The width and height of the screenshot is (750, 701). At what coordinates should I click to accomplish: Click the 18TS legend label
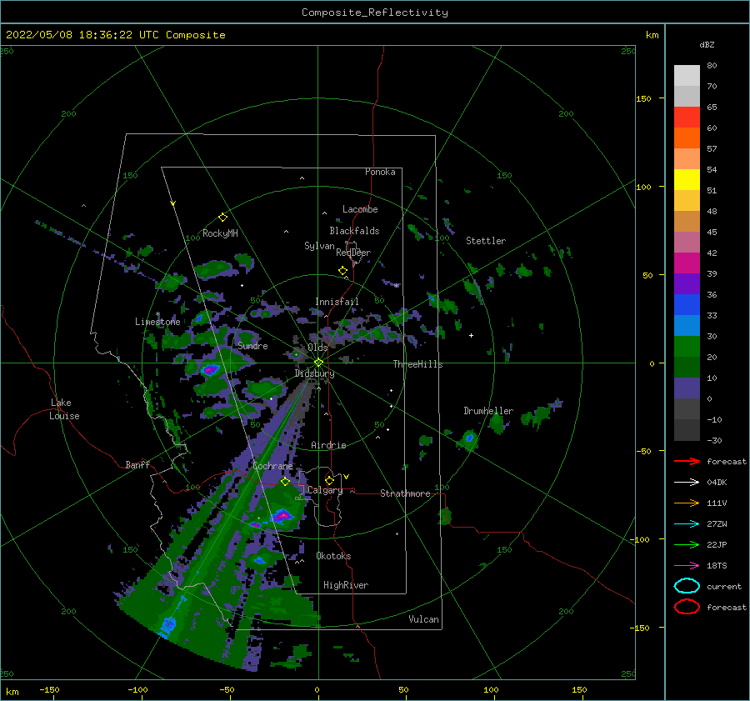[717, 566]
